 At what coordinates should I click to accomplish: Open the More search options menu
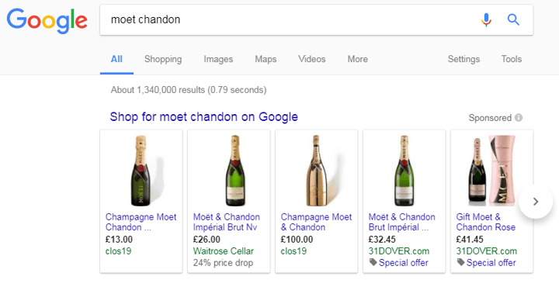pyautogui.click(x=358, y=59)
